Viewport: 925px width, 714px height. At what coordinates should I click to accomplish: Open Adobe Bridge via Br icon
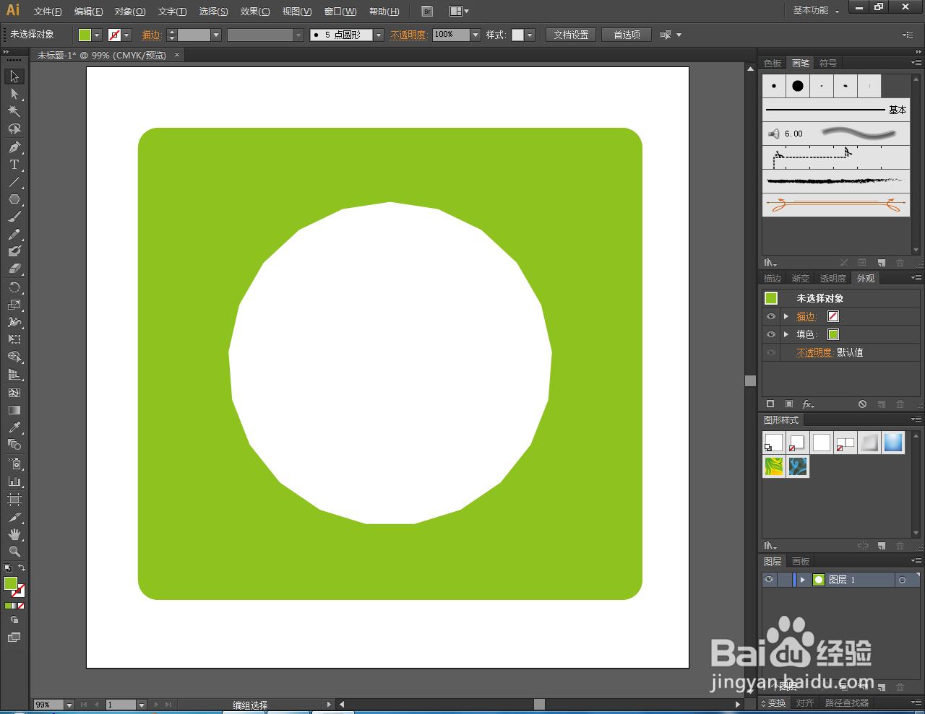pyautogui.click(x=427, y=11)
